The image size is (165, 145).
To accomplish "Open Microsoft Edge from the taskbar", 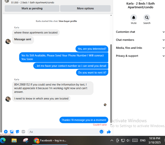I will tap(3, 140).
